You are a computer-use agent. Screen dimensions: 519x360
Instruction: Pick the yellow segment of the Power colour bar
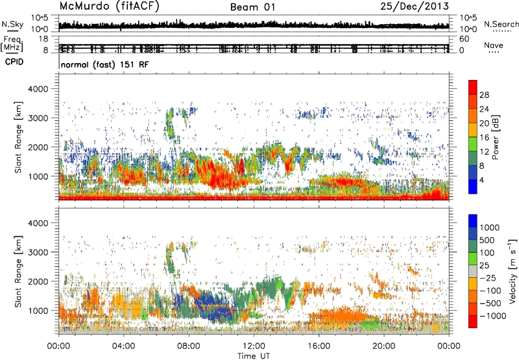473,130
